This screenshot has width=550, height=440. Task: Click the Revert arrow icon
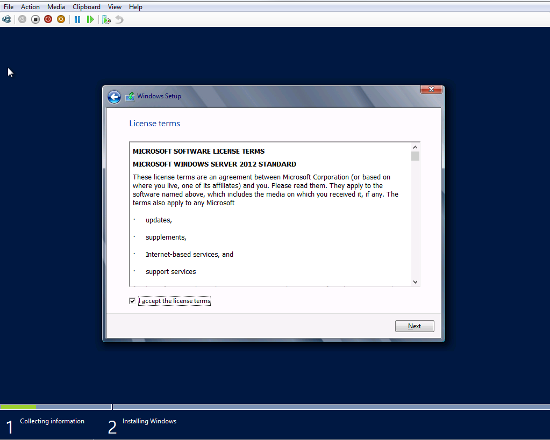(119, 19)
